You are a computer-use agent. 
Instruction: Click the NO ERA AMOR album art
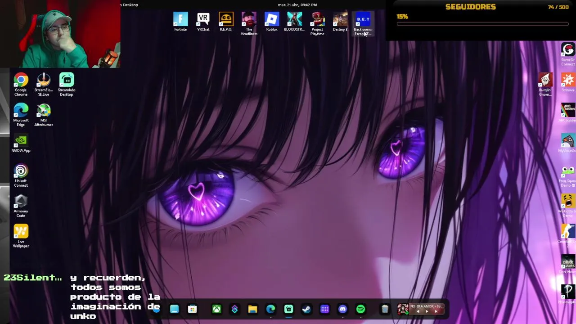(403, 309)
